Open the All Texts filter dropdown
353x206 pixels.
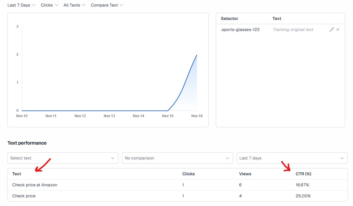pos(74,5)
